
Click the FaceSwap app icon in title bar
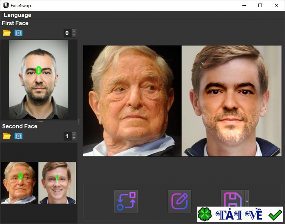tap(6, 5)
